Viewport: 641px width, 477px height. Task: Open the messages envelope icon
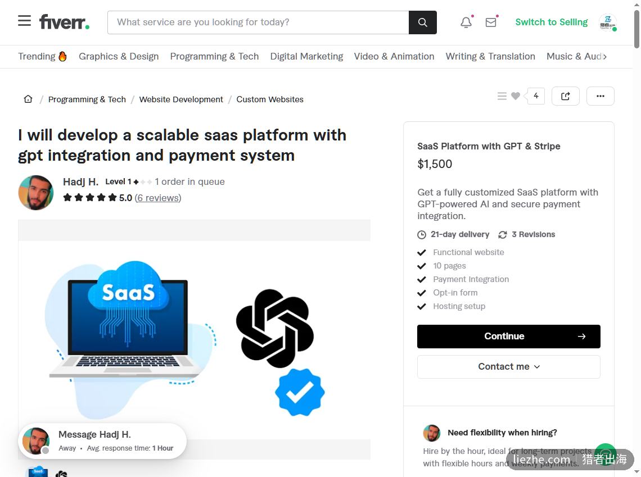(x=491, y=22)
